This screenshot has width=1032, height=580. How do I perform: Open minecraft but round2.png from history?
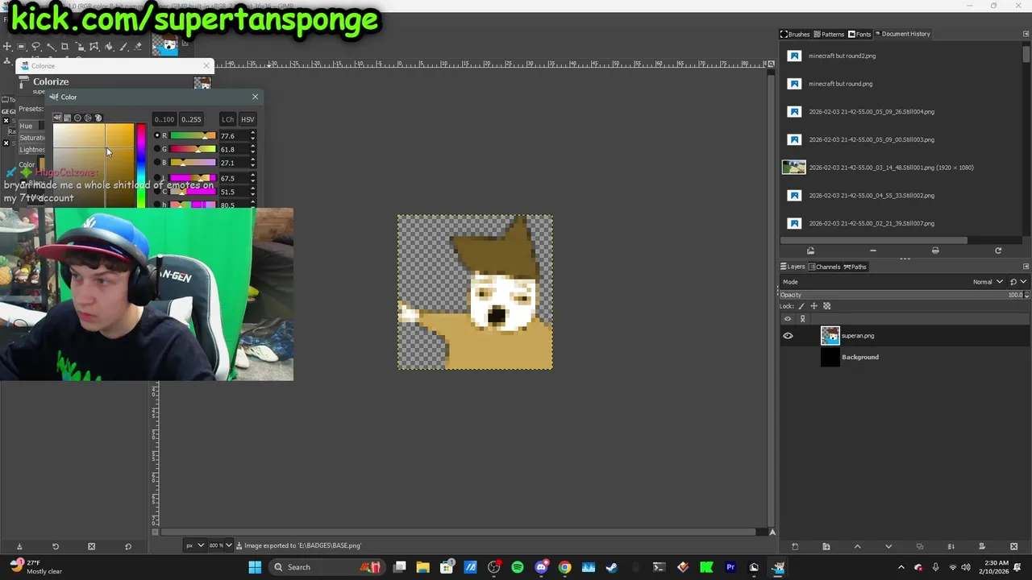pyautogui.click(x=842, y=56)
